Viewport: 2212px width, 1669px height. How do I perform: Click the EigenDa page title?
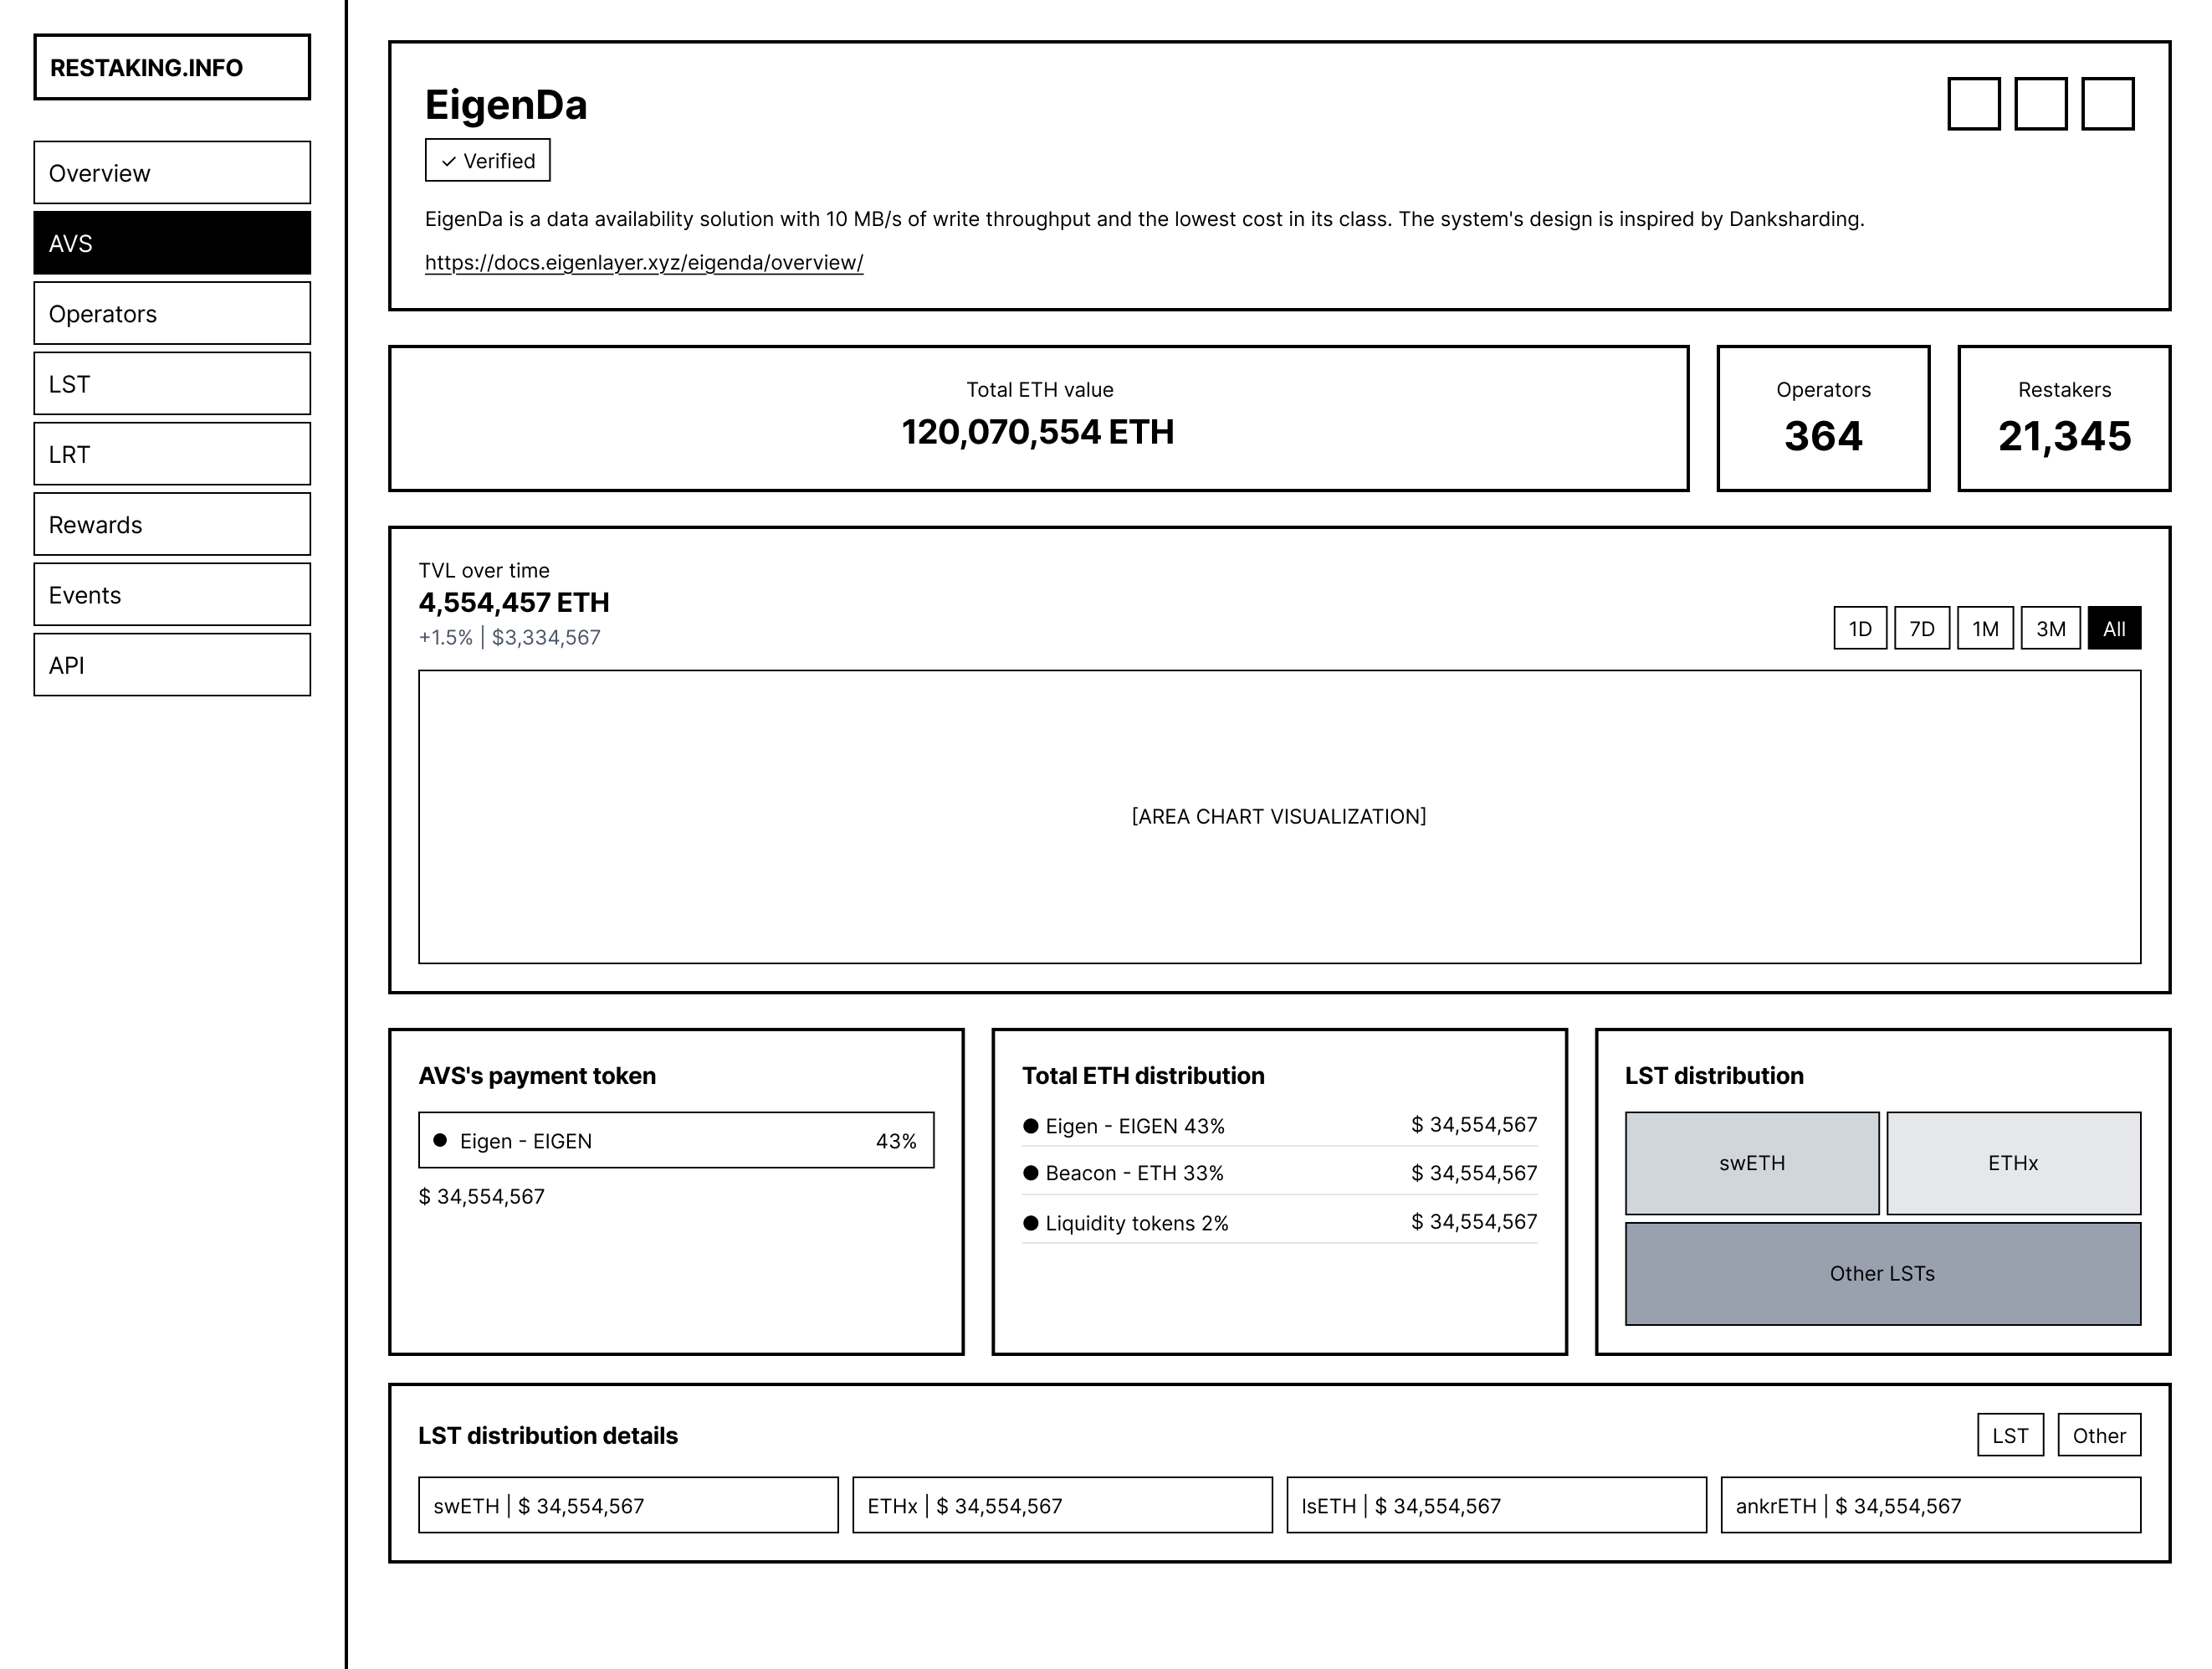pos(506,105)
